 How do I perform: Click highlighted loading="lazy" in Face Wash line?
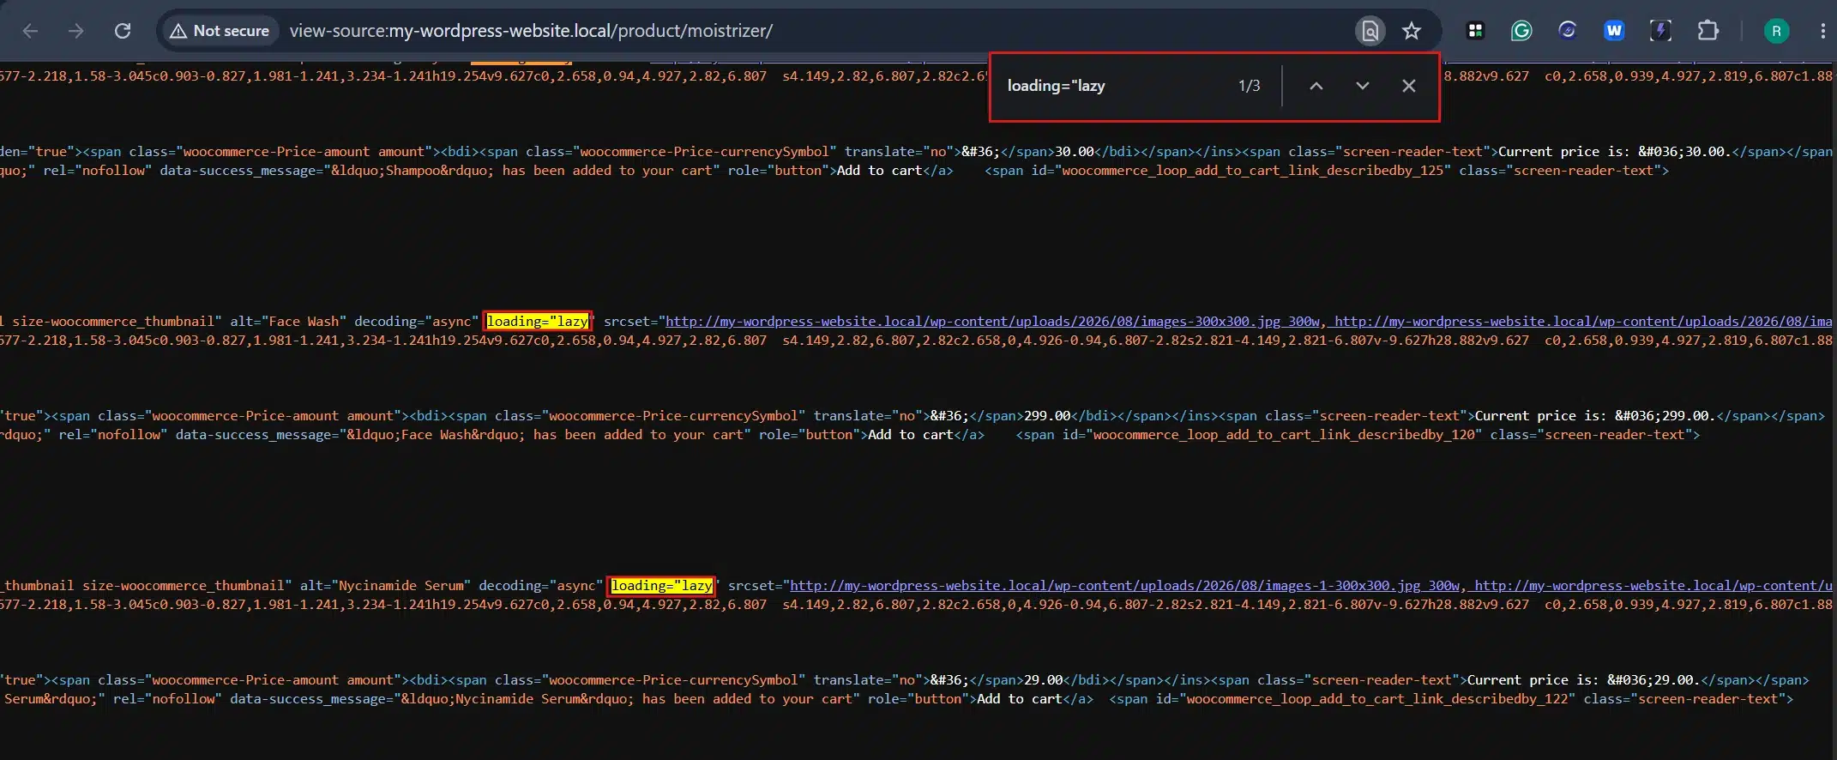(x=538, y=322)
